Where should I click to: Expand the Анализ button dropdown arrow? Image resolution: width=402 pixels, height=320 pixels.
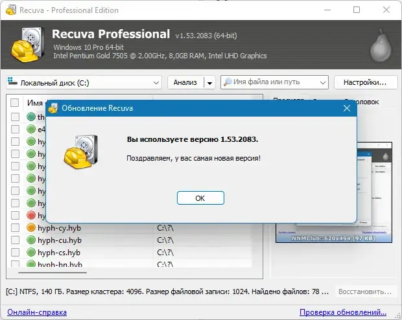209,83
